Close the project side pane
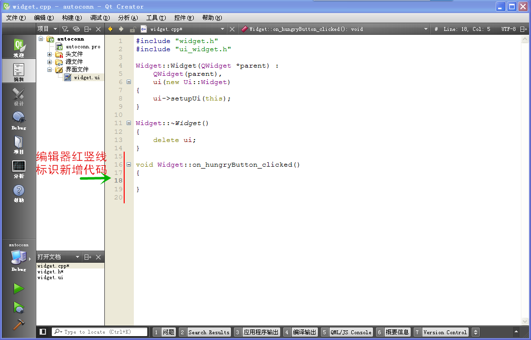 click(x=99, y=29)
